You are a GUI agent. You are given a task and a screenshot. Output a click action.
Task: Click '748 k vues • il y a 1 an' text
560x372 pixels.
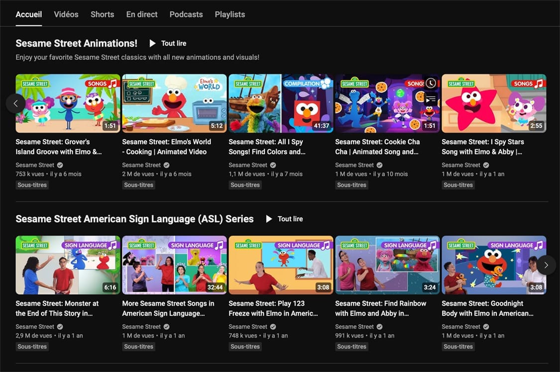point(258,336)
